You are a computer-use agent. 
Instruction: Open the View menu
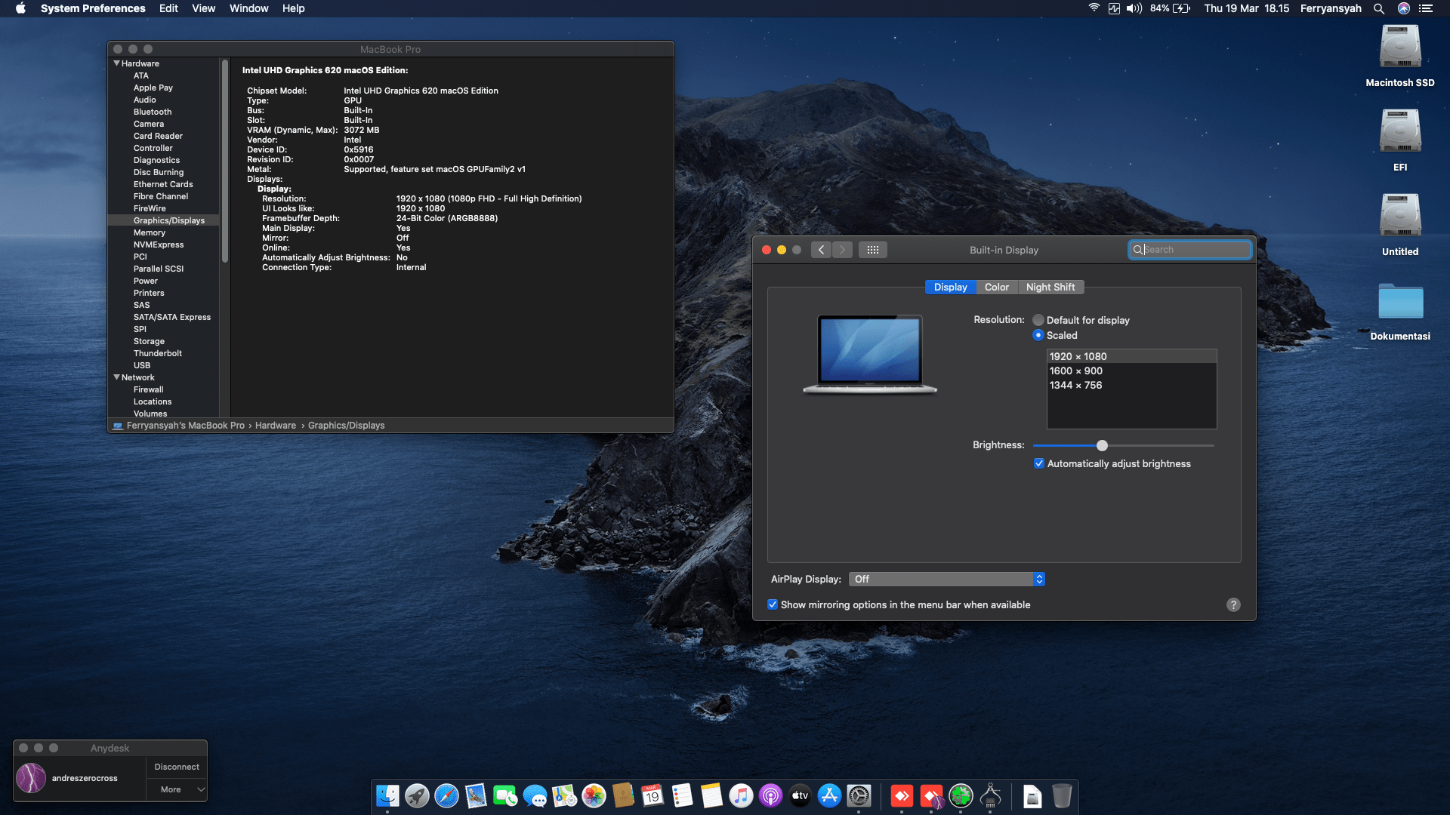click(203, 8)
